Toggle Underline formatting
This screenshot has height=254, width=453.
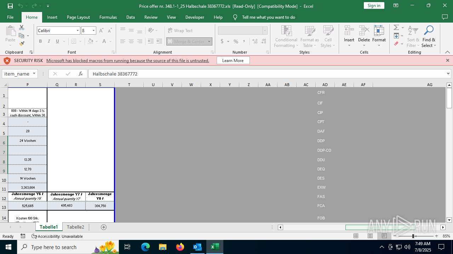coord(57,41)
